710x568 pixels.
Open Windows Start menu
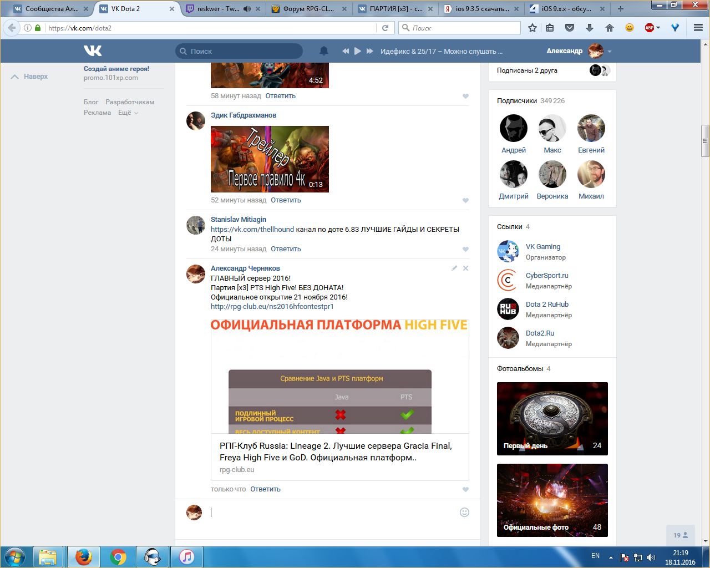pyautogui.click(x=15, y=556)
